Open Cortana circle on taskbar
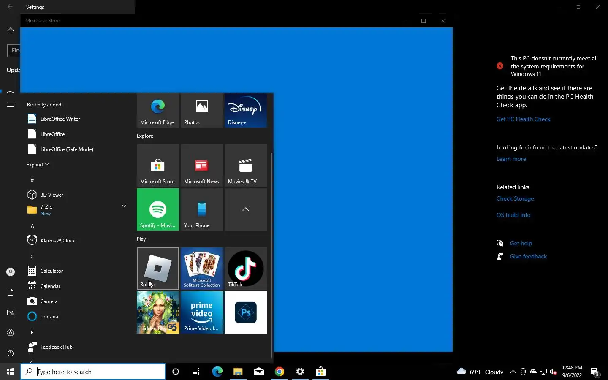The width and height of the screenshot is (608, 380). click(x=176, y=372)
